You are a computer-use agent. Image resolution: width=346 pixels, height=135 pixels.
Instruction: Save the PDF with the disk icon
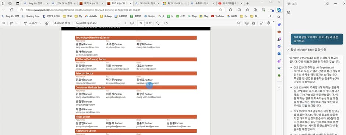point(253,23)
